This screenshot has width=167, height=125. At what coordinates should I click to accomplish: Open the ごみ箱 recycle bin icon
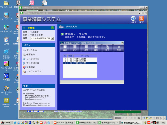pyautogui.click(x=6, y=41)
